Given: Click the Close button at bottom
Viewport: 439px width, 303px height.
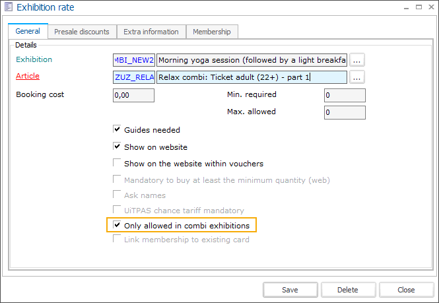Looking at the screenshot, I should 406,290.
